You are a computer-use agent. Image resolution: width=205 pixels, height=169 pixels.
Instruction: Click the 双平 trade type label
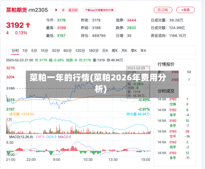pos(173,147)
